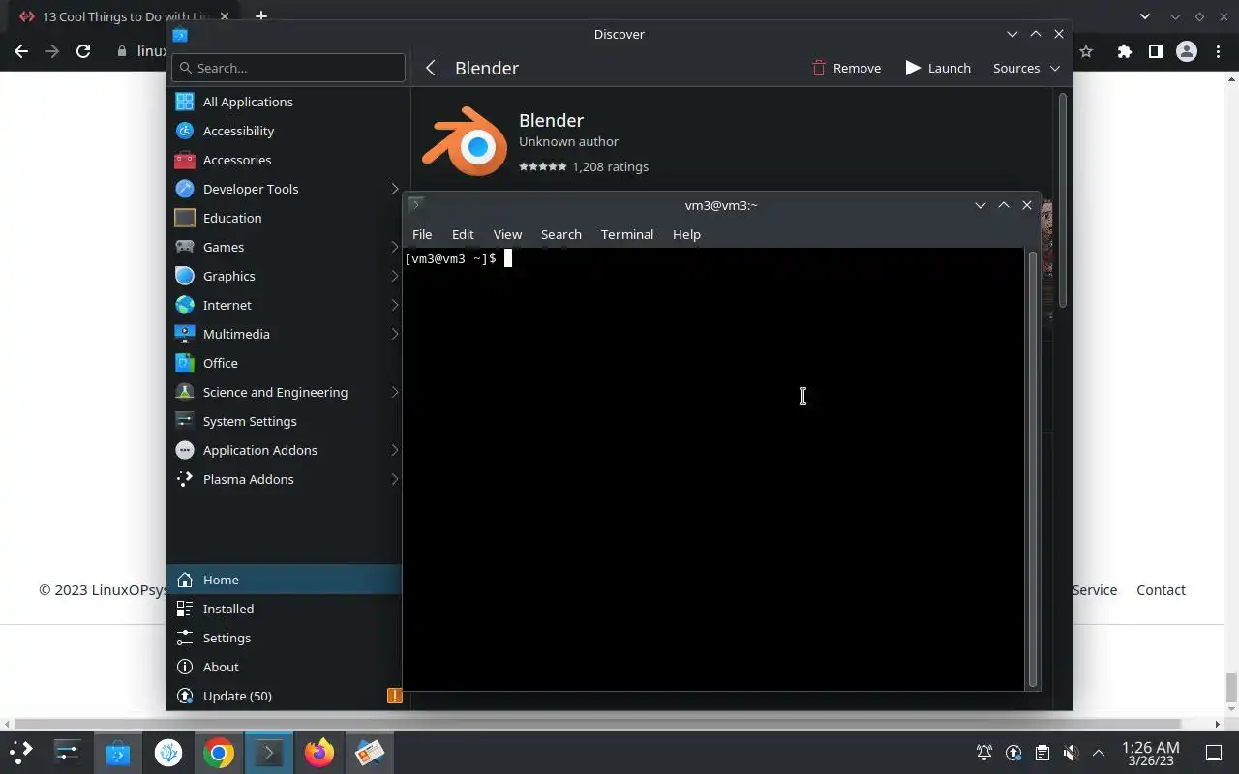Expand the Games category arrow
The height and width of the screenshot is (774, 1239).
[x=394, y=247]
